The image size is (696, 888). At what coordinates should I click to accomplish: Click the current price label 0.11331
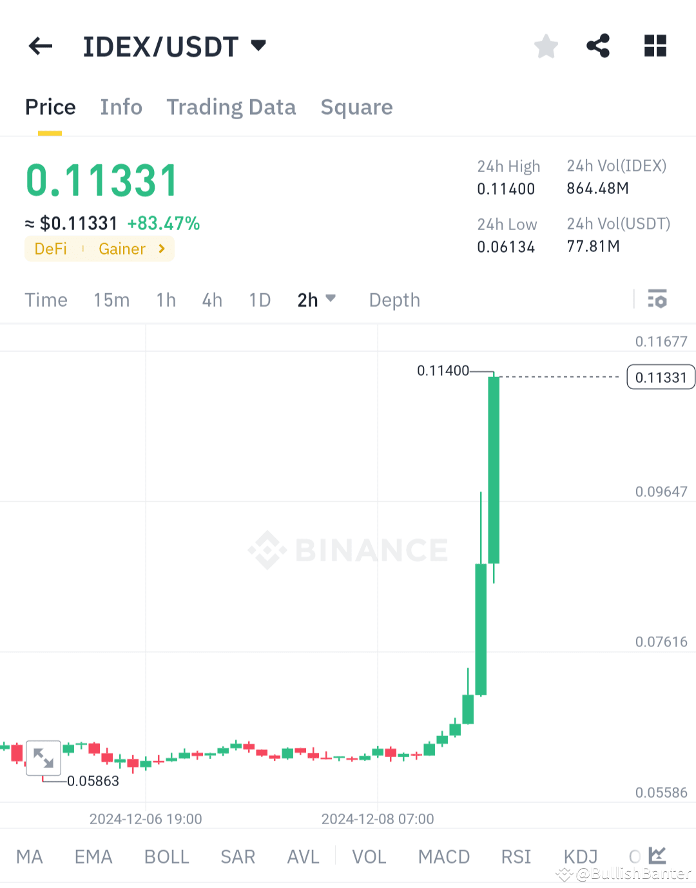coord(660,376)
